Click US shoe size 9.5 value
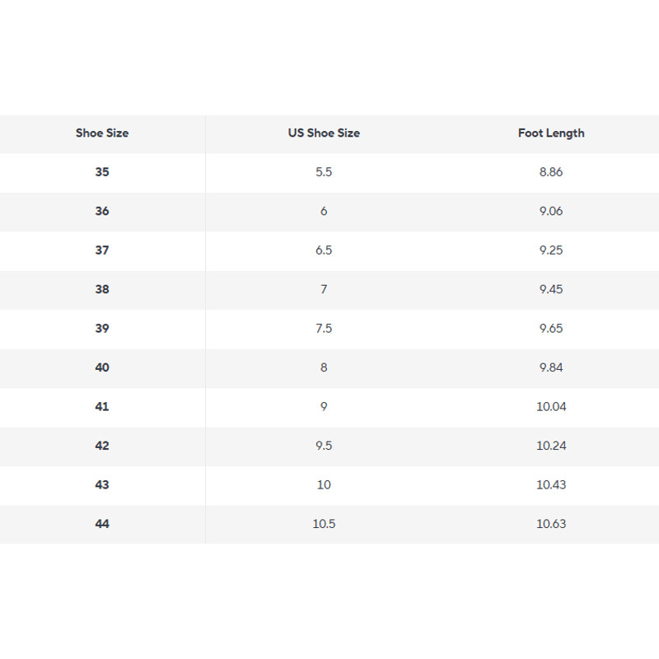659x659 pixels. pos(324,446)
